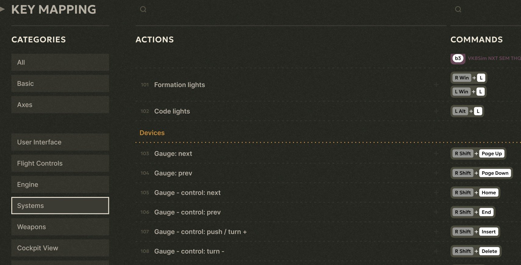Pick the Gauge - control: next action

[187, 193]
